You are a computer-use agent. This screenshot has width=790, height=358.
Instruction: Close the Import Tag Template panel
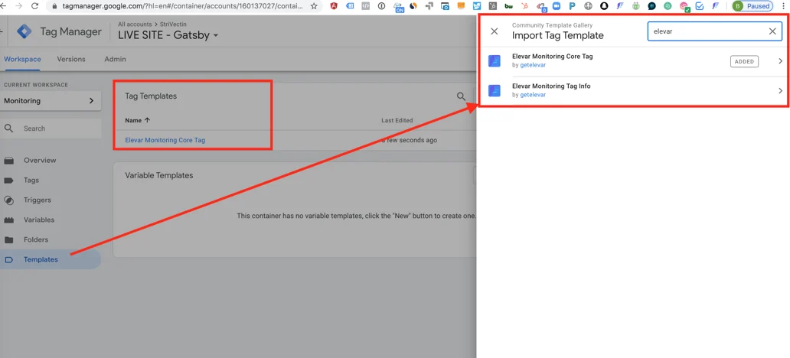[495, 31]
